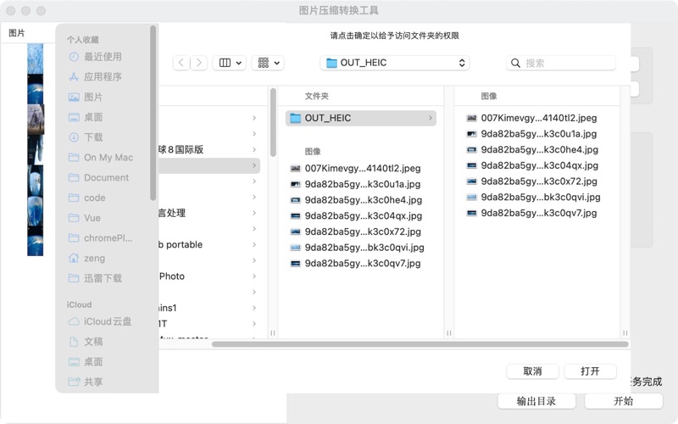
Task: Click the forward navigation arrow
Action: [199, 63]
